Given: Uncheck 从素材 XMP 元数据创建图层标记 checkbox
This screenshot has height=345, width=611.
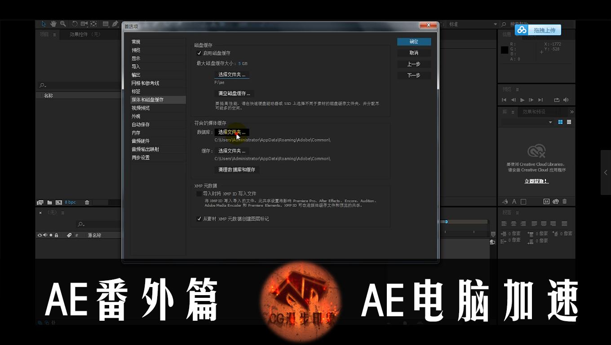Looking at the screenshot, I should click(x=199, y=219).
